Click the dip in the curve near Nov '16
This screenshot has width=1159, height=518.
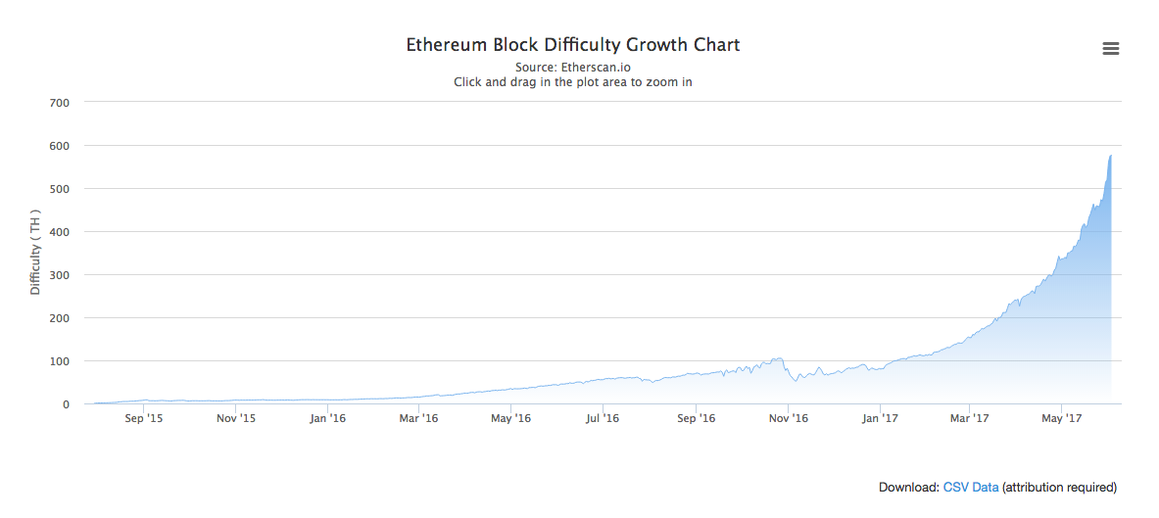coord(797,380)
